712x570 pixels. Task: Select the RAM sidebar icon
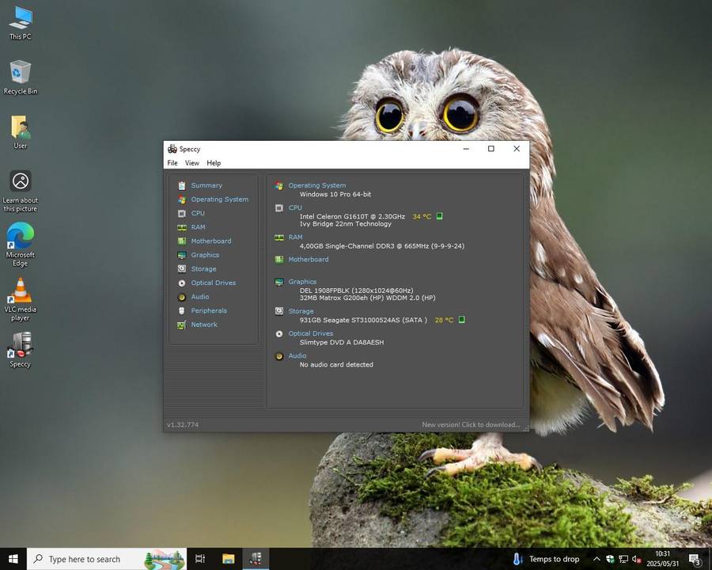click(182, 227)
